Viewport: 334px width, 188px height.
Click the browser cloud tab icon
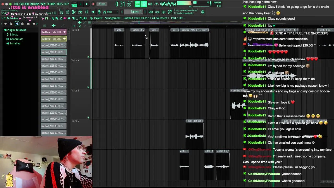pos(28,24)
